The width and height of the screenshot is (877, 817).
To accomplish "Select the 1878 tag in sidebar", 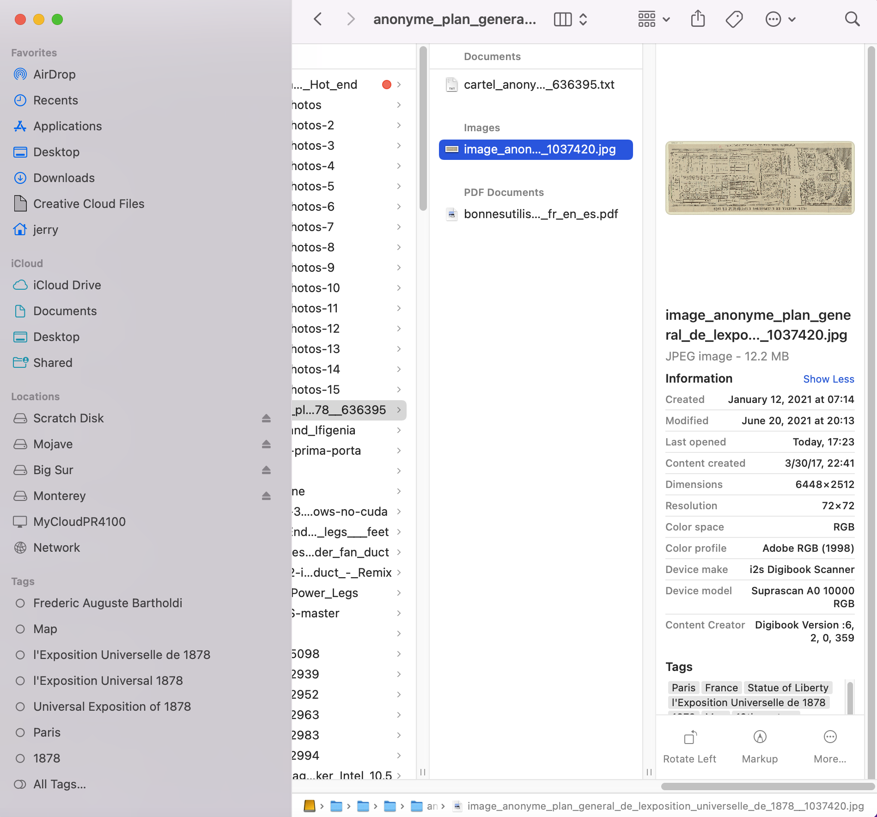I will click(47, 758).
